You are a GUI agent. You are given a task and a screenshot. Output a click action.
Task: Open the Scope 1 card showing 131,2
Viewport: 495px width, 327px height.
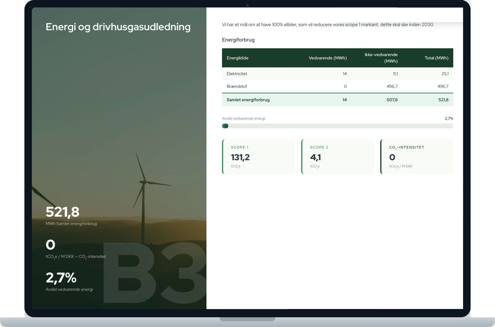(259, 157)
